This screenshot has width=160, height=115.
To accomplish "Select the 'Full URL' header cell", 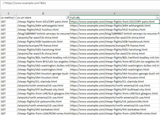I will point(114,18).
